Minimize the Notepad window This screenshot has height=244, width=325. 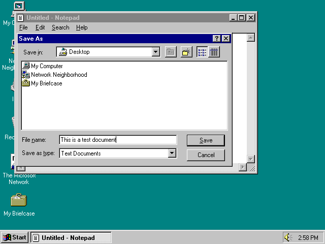[x=233, y=18]
